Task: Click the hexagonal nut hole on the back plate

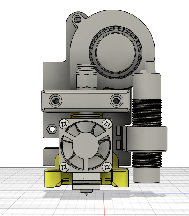Action: click(x=52, y=129)
